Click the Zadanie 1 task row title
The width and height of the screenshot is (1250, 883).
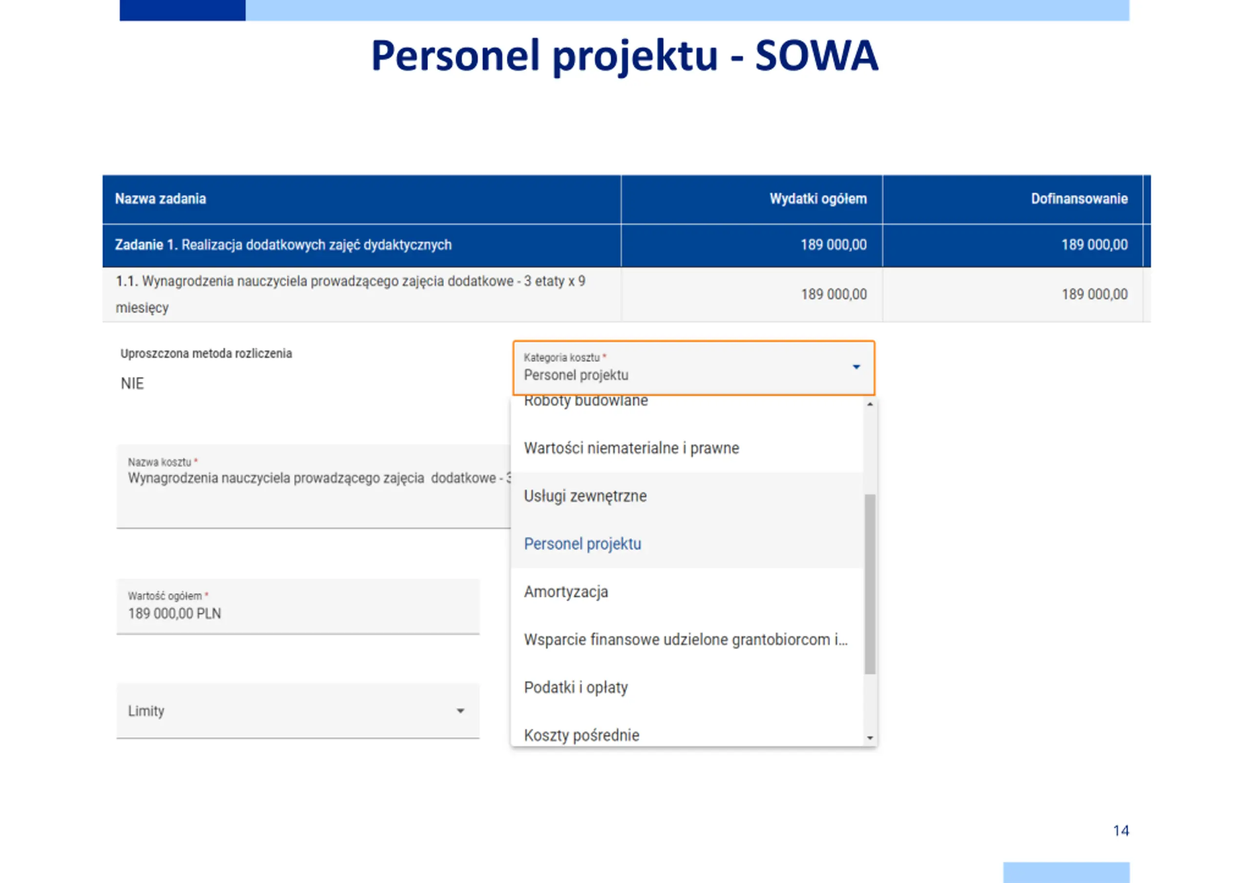(283, 245)
